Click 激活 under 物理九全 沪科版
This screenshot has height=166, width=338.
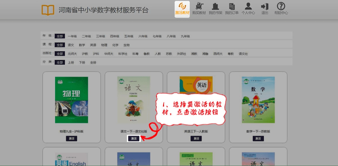[71, 139]
